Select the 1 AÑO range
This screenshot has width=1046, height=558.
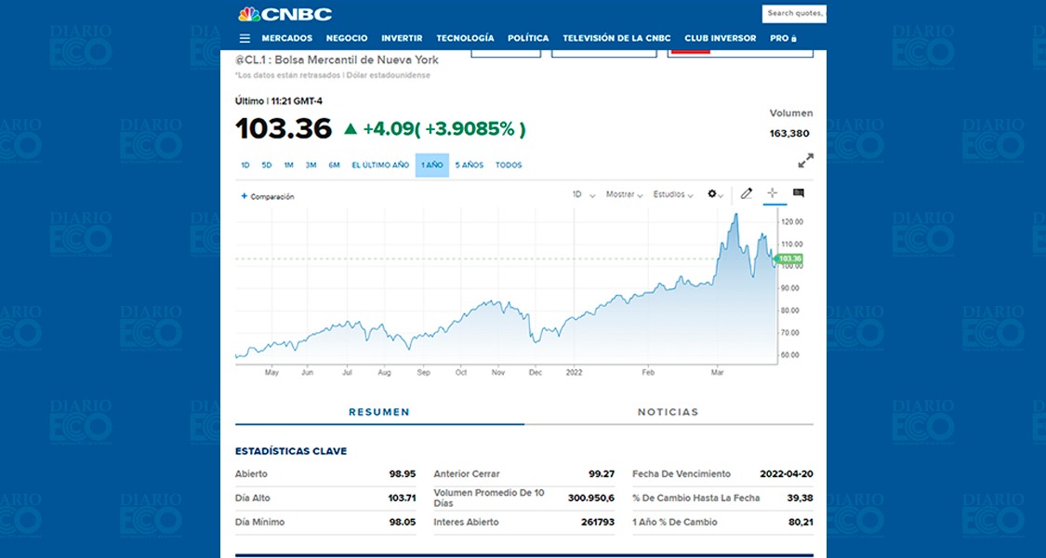tap(432, 166)
